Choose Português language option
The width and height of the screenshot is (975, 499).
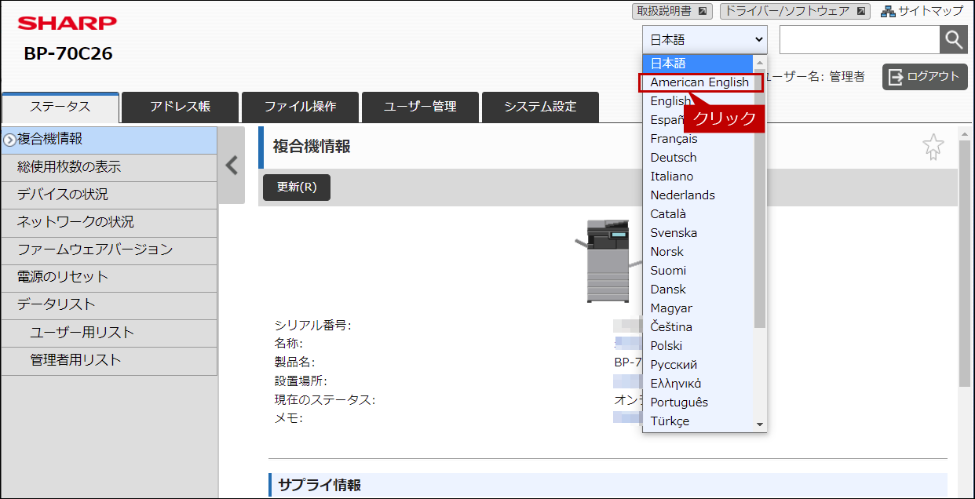699,402
